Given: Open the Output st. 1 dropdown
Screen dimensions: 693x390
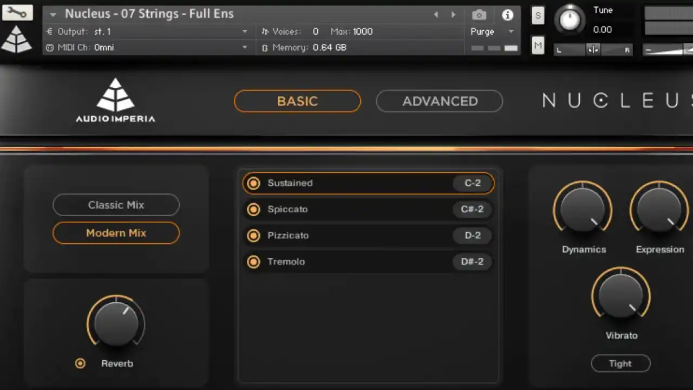Looking at the screenshot, I should pos(146,31).
